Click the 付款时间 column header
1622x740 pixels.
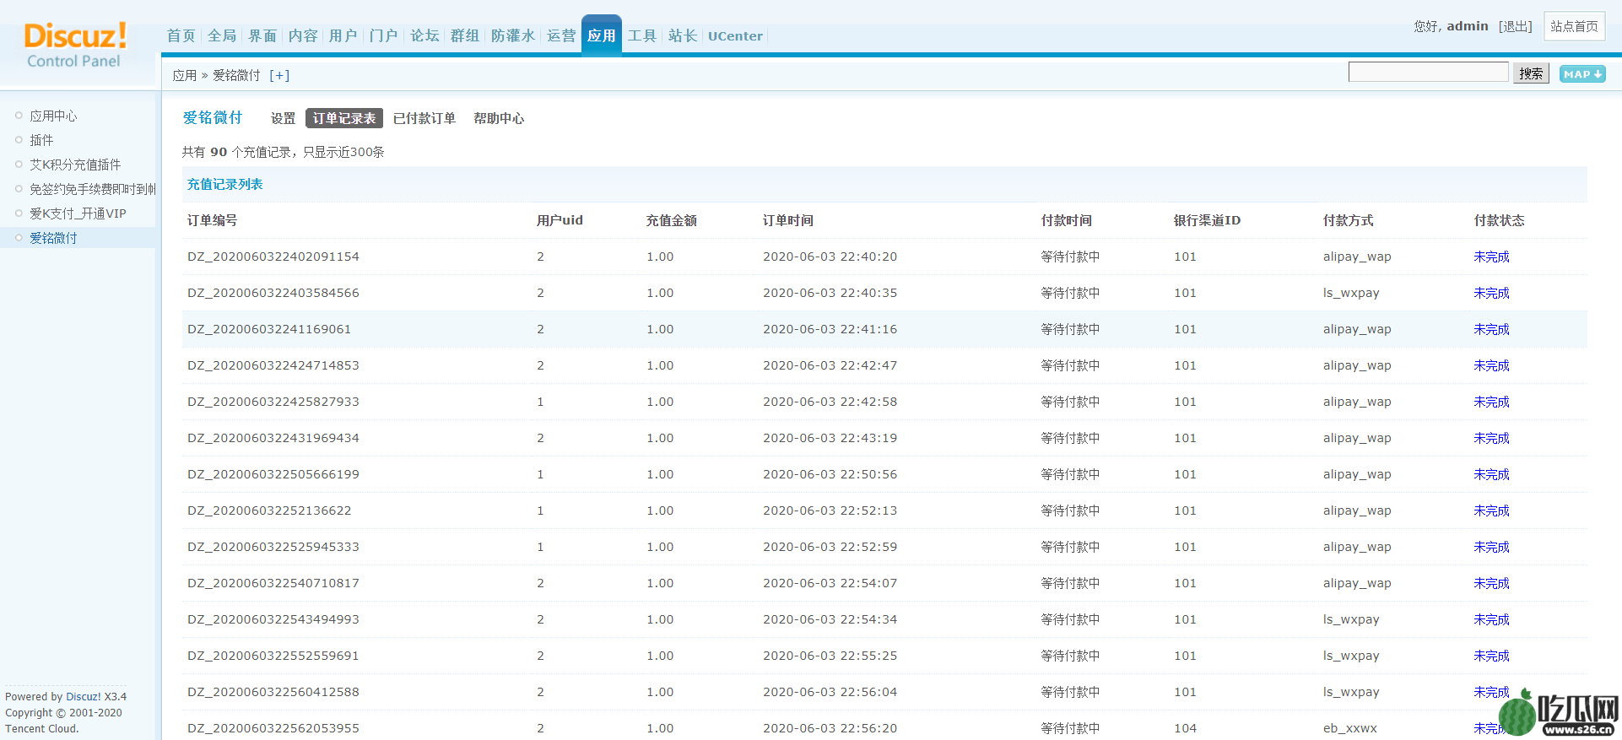point(1066,220)
